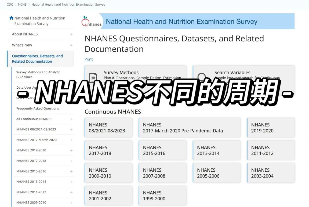Click the page heading NHANES Questionnaires, Datasets

click(174, 44)
